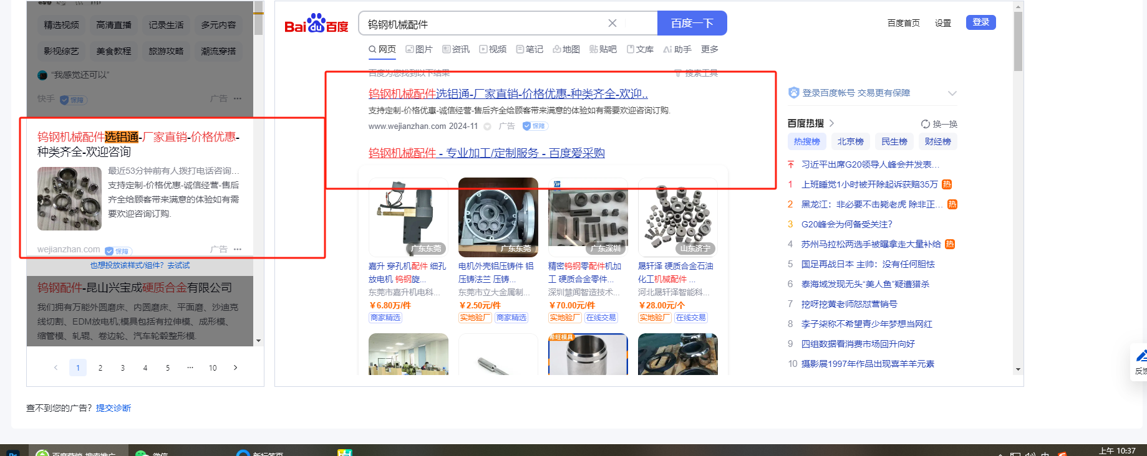Select the 精选视频 tag in mobile preview
1147x456 pixels.
(x=61, y=25)
